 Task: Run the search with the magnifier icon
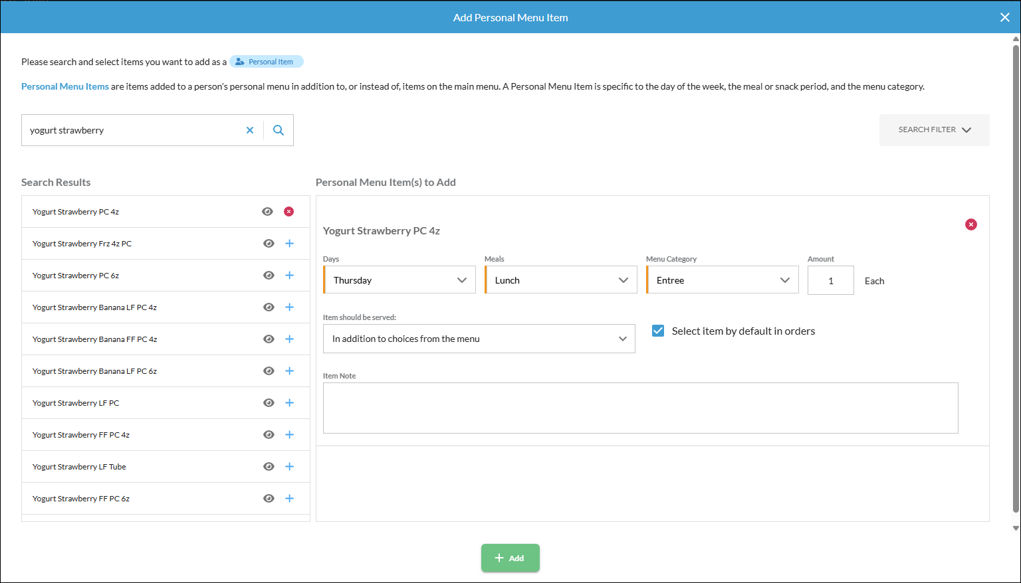tap(278, 130)
